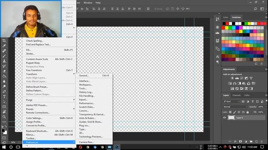Expand the Purge submenu

(x=49, y=100)
